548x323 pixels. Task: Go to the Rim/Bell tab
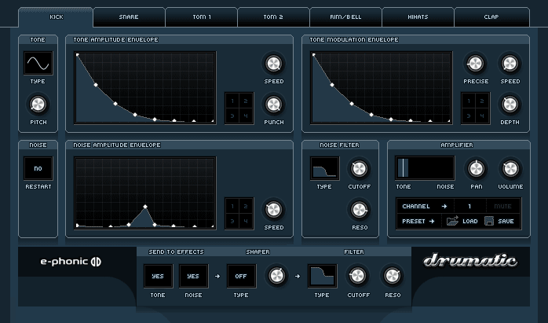[x=345, y=17]
